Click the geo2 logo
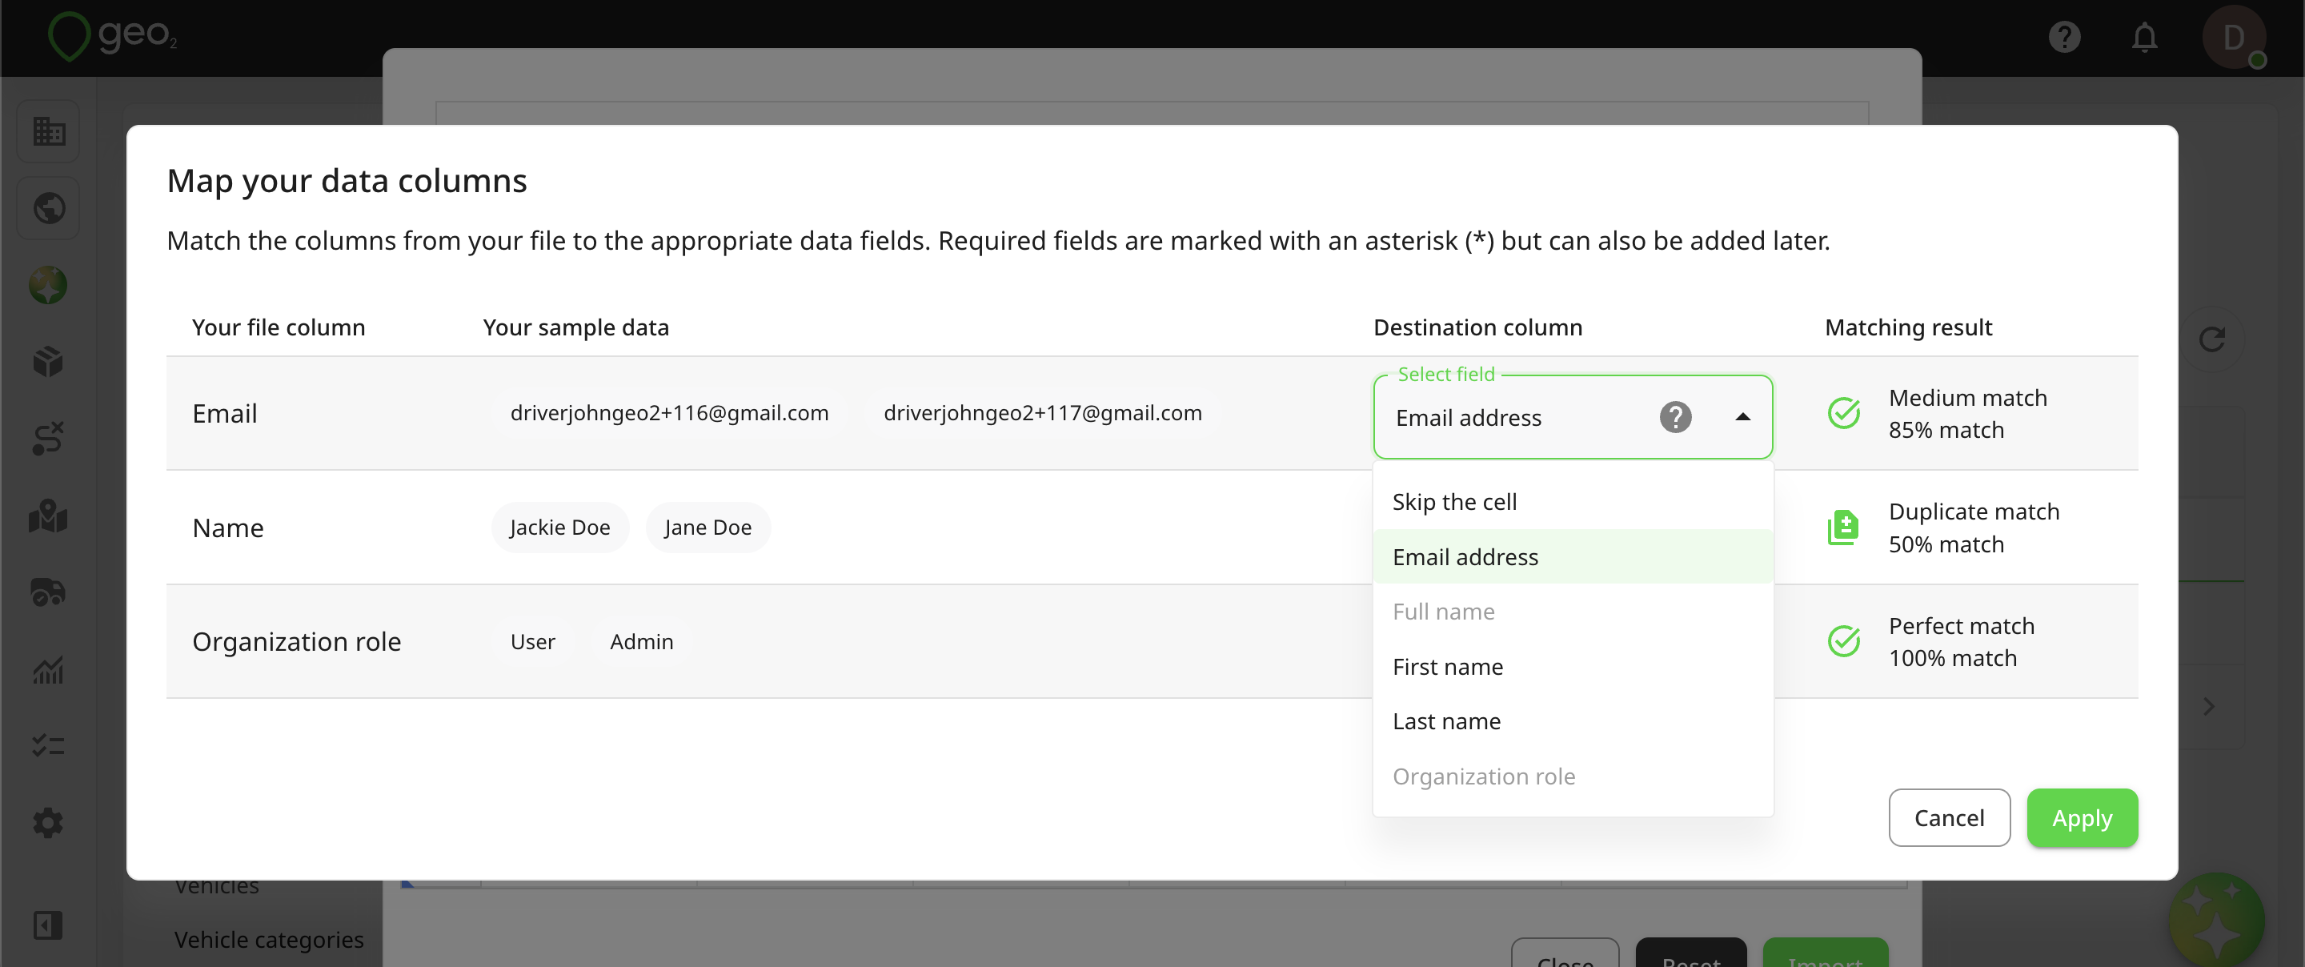 click(113, 36)
